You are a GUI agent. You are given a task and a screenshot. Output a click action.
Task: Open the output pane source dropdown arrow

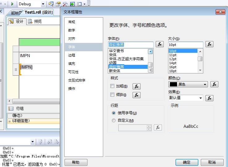pos(32,142)
